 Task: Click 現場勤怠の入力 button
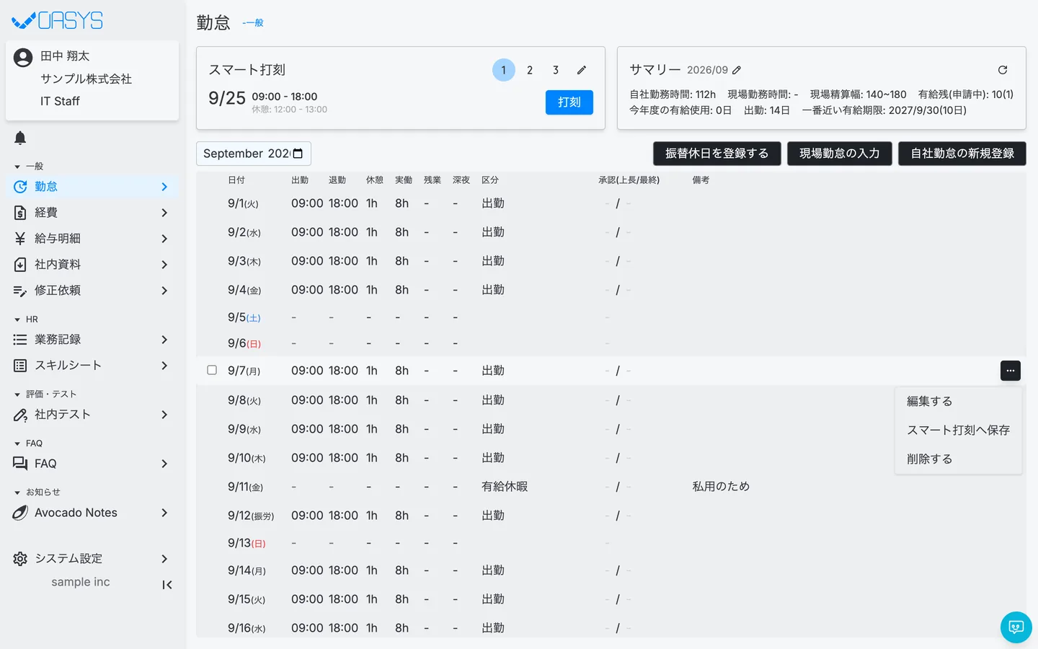(840, 154)
